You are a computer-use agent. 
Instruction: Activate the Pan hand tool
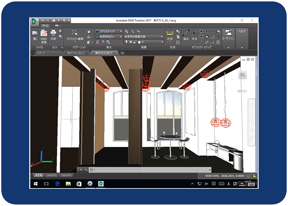click(89, 31)
